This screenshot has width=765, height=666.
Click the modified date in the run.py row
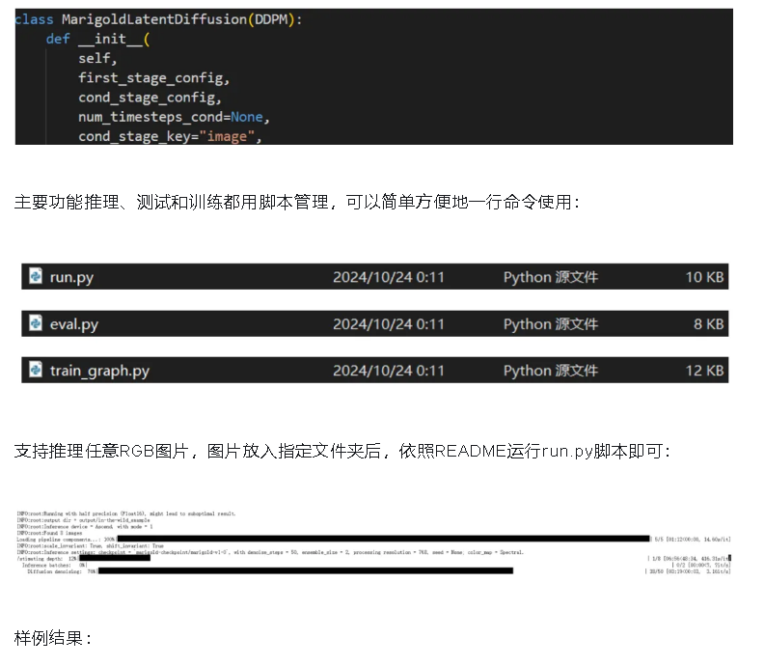coord(389,277)
